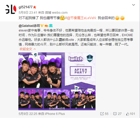Click the membership crown badge icon
Viewport: 140px width, 118px height.
pyautogui.click(x=46, y=26)
